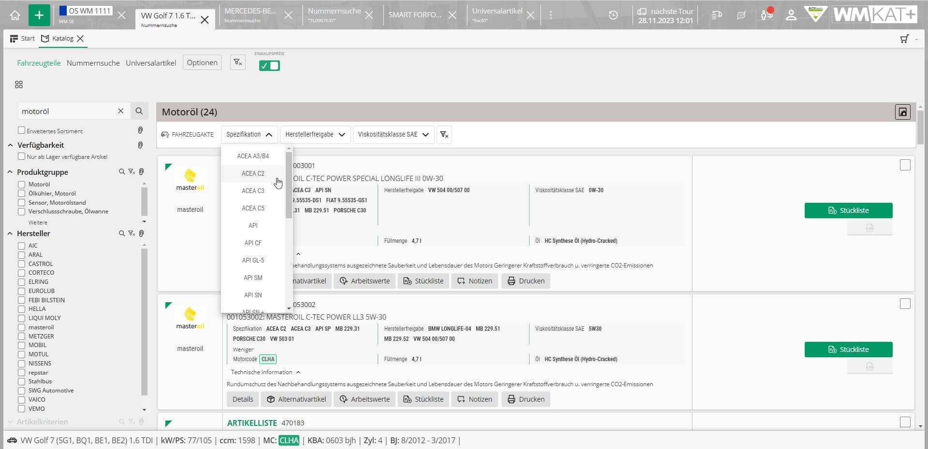Click the Spezifikation dropdown list scrollbar
The height and width of the screenshot is (449, 928).
coord(289,185)
